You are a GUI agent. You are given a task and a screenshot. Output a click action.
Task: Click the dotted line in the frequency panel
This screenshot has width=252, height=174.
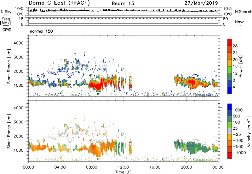pyautogui.click(x=123, y=19)
